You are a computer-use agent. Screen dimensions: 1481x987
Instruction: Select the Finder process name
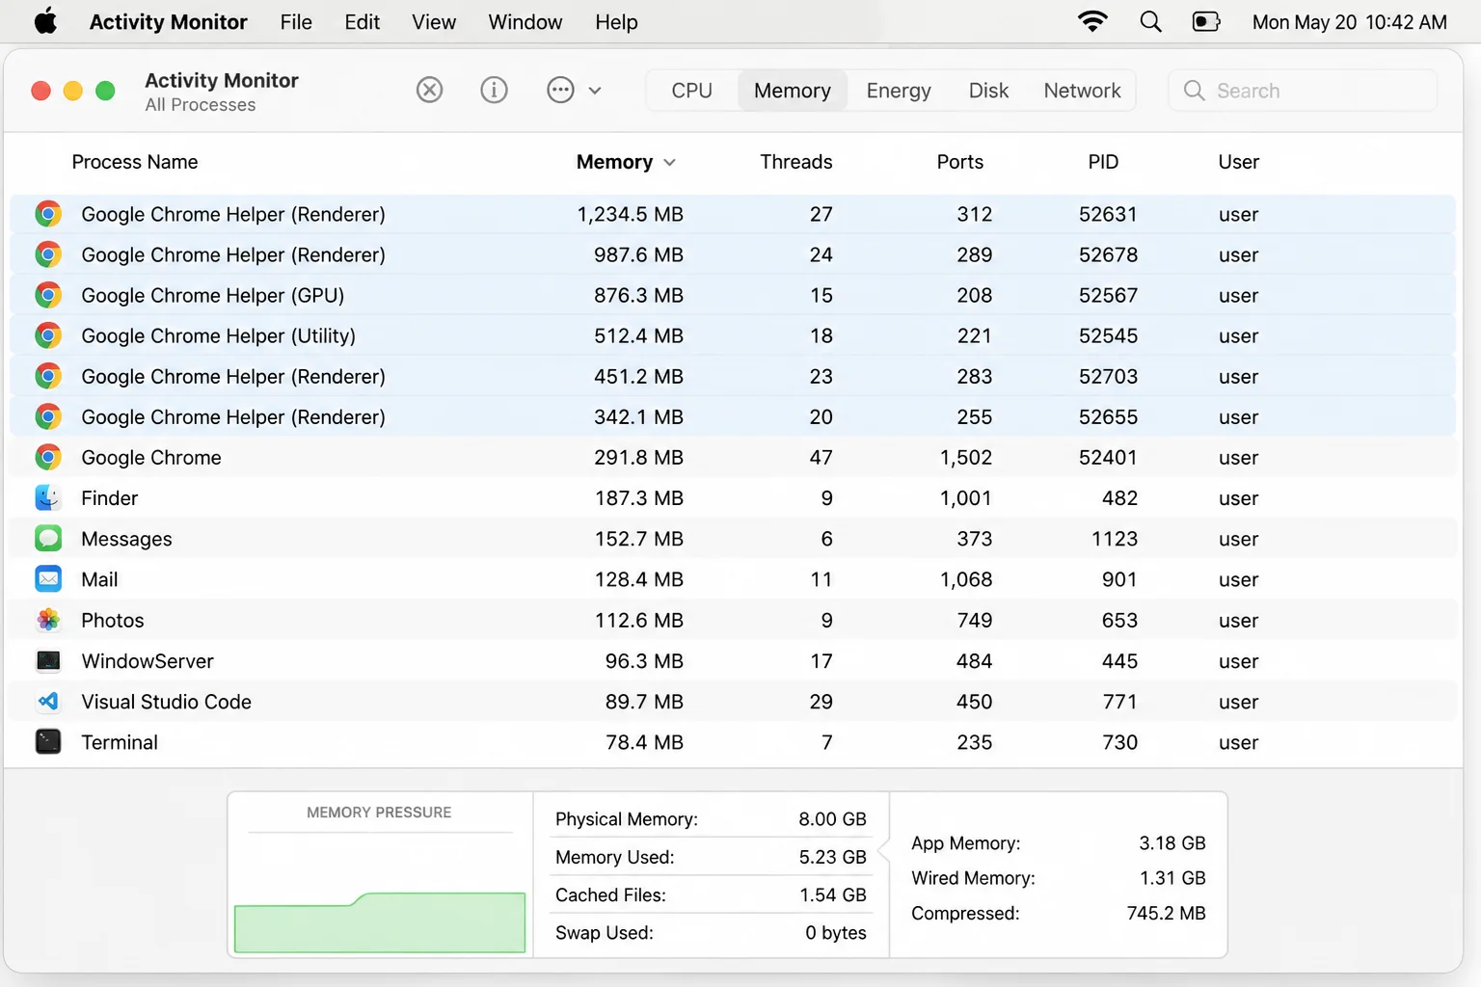109,498
